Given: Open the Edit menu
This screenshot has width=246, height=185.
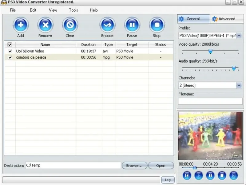Looking at the screenshot, I should tap(33, 10).
